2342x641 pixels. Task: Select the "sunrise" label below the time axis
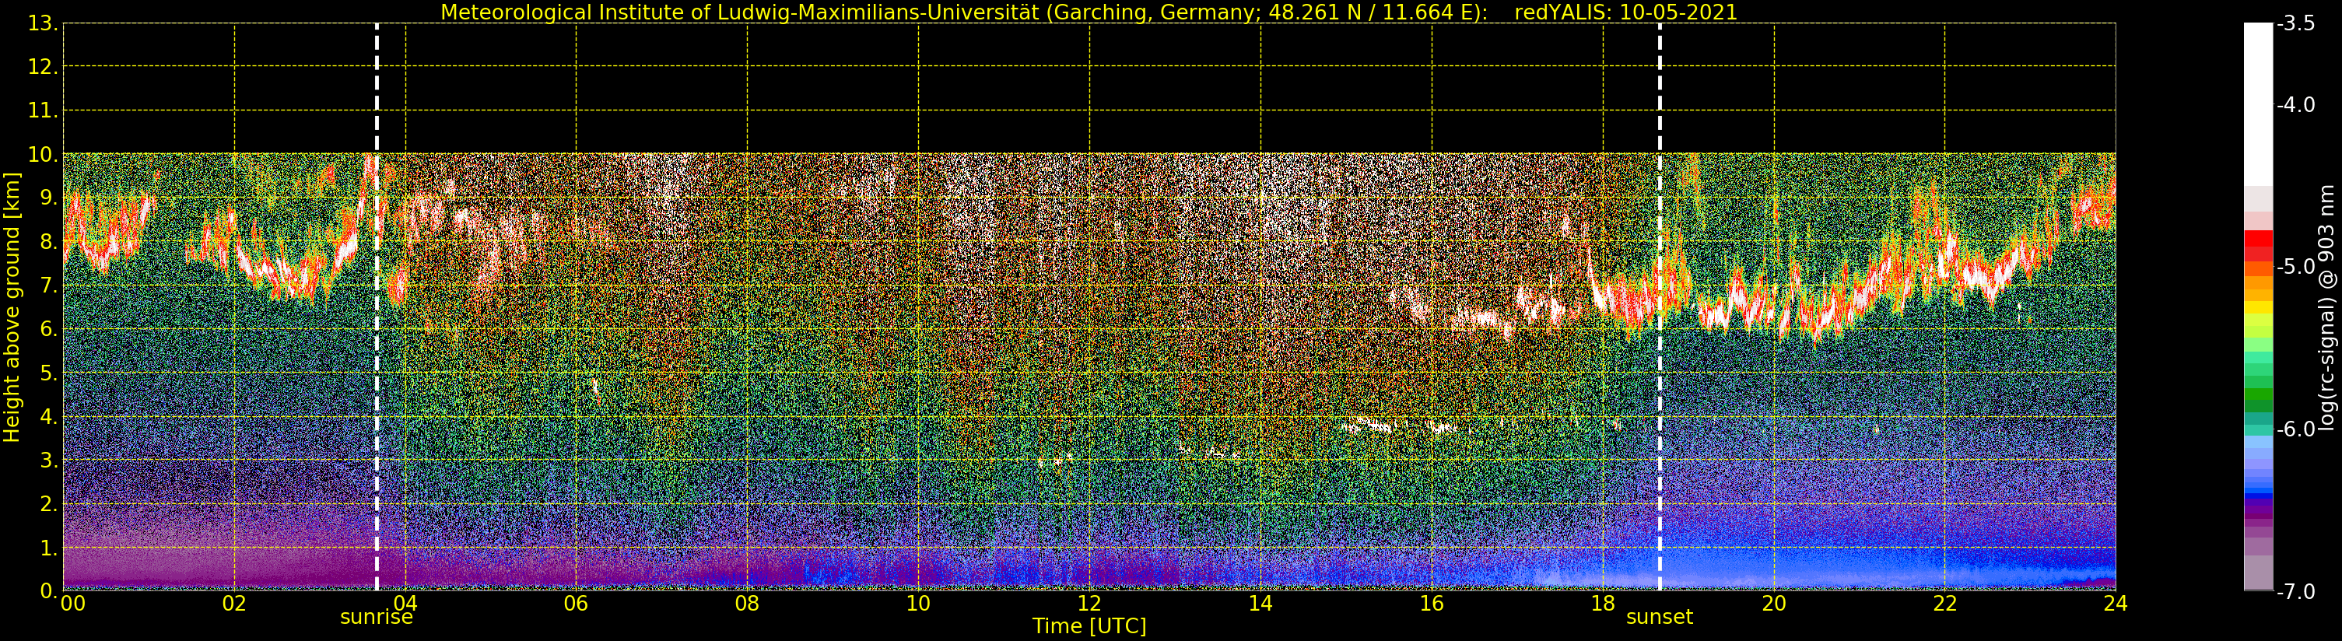[x=377, y=618]
